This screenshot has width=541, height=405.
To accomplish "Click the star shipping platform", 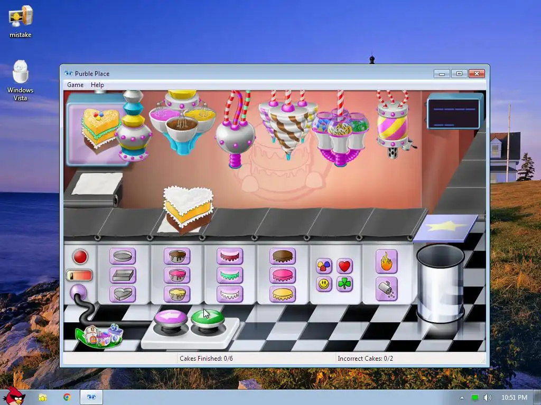I will click(x=445, y=227).
